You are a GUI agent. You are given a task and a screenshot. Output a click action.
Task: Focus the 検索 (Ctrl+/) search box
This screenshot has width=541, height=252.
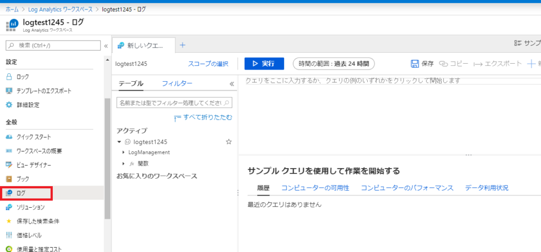[x=53, y=45]
